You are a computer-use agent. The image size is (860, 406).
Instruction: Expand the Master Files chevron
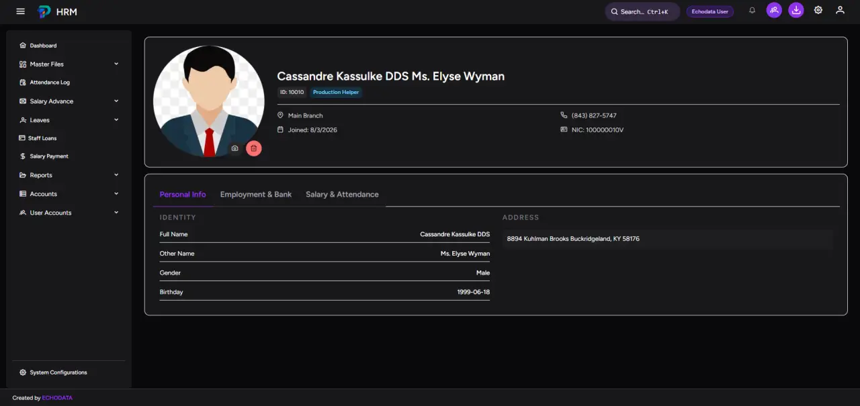point(116,64)
